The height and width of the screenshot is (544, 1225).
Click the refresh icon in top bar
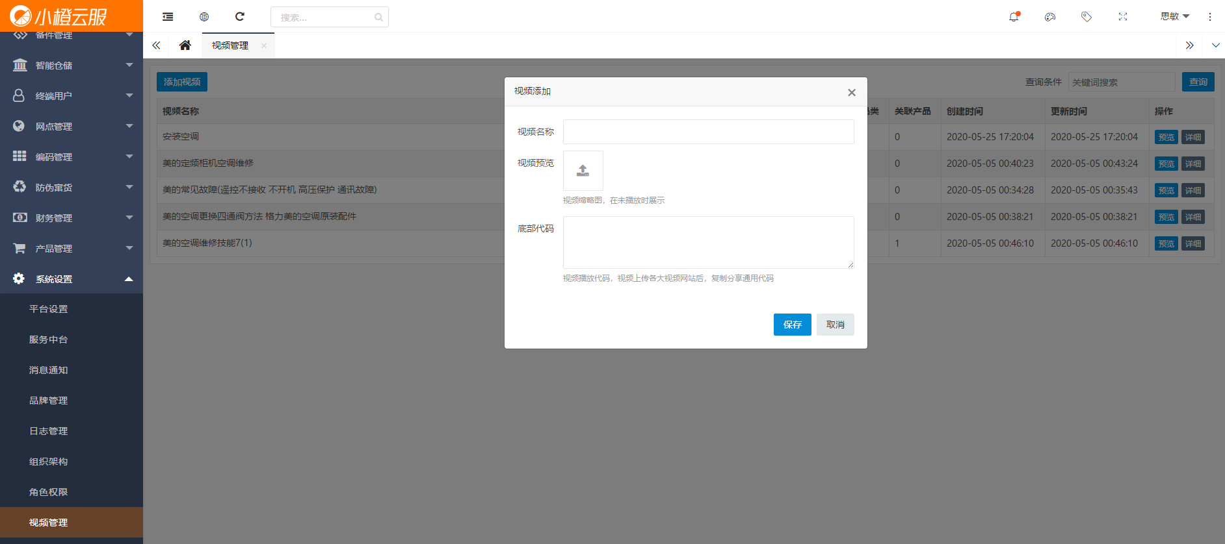point(240,16)
